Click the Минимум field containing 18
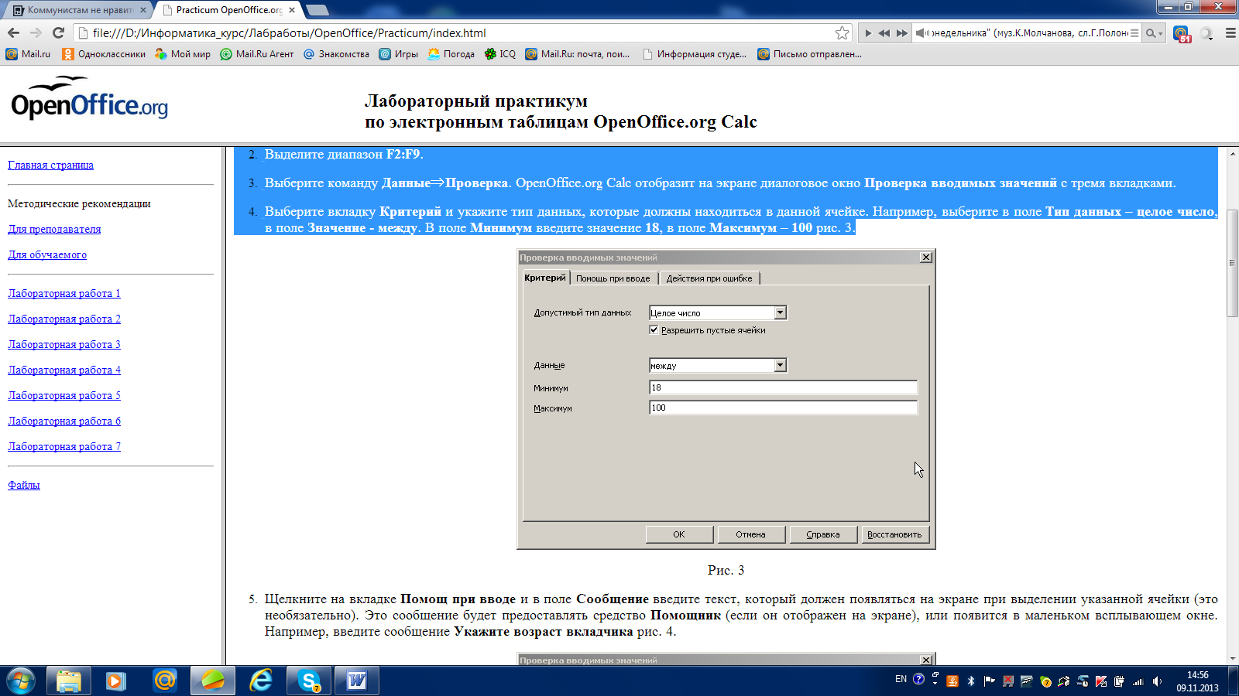 pos(783,387)
